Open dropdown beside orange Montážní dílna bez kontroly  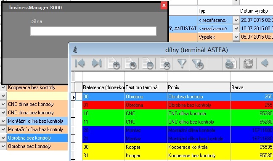tap(3, 129)
